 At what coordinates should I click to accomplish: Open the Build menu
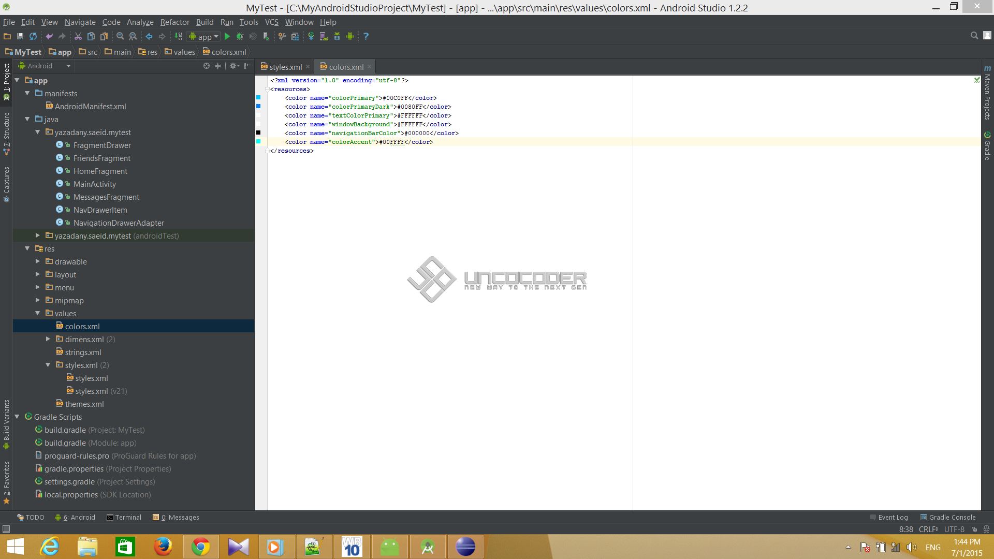pos(204,22)
